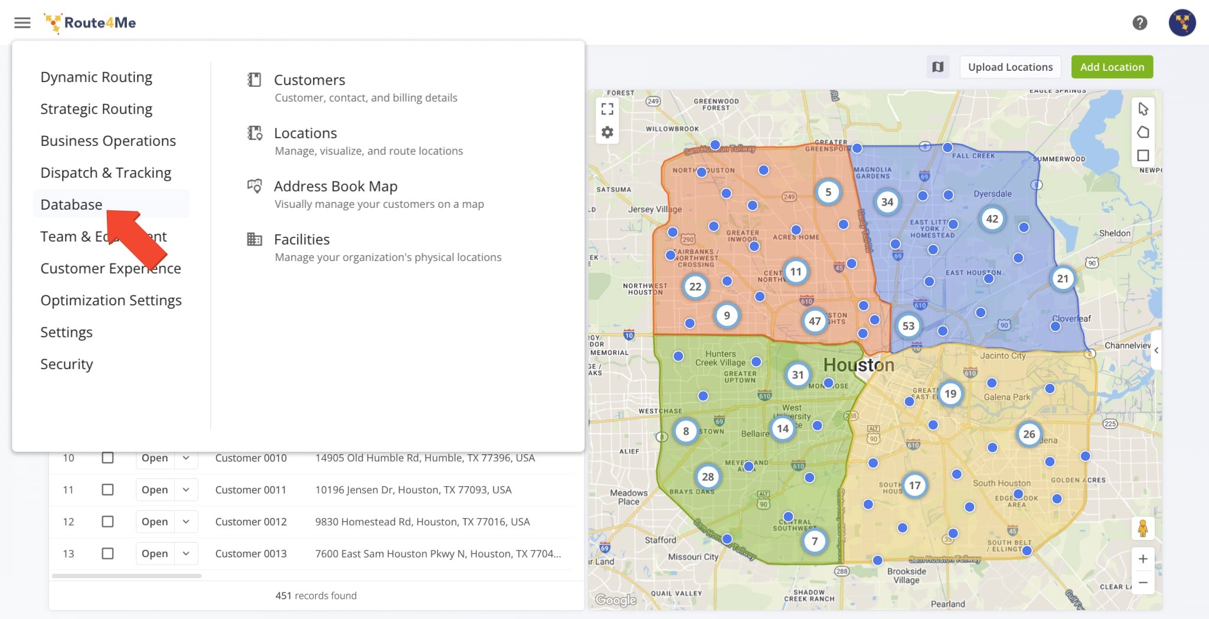Open Address Book Map from the submenu

(335, 186)
